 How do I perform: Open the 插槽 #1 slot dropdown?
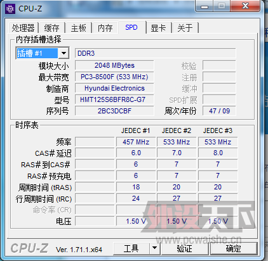(43, 53)
